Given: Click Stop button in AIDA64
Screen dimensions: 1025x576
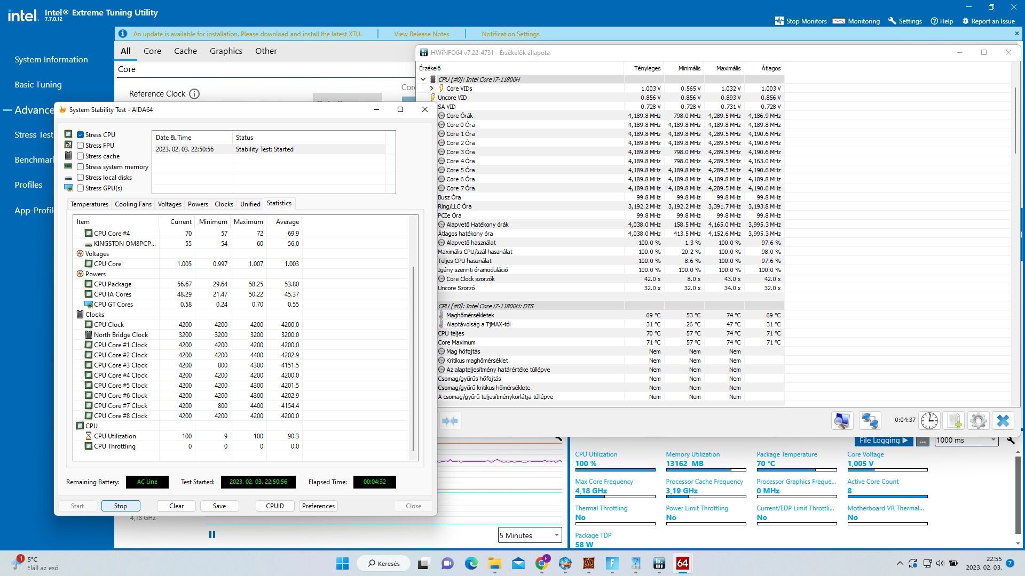Looking at the screenshot, I should click(x=121, y=506).
